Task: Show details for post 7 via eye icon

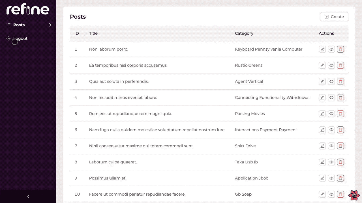Action: [331, 146]
